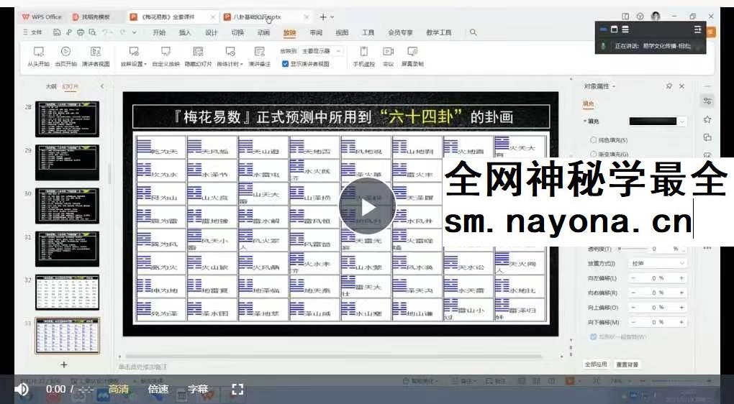Click the 自定义放映 icon

[166, 52]
